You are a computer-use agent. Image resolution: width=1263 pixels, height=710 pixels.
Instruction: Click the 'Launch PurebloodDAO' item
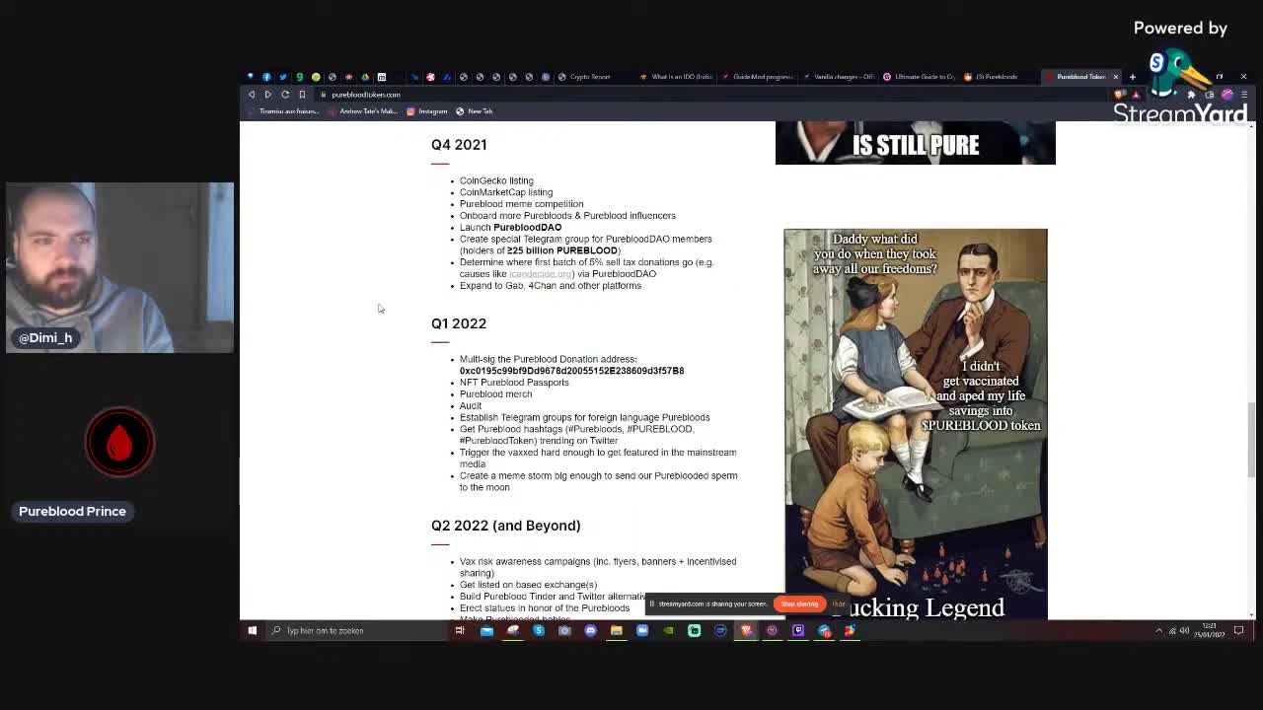click(510, 228)
